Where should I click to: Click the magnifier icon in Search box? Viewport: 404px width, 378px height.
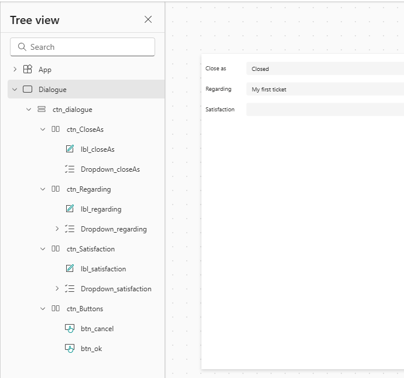coord(22,47)
